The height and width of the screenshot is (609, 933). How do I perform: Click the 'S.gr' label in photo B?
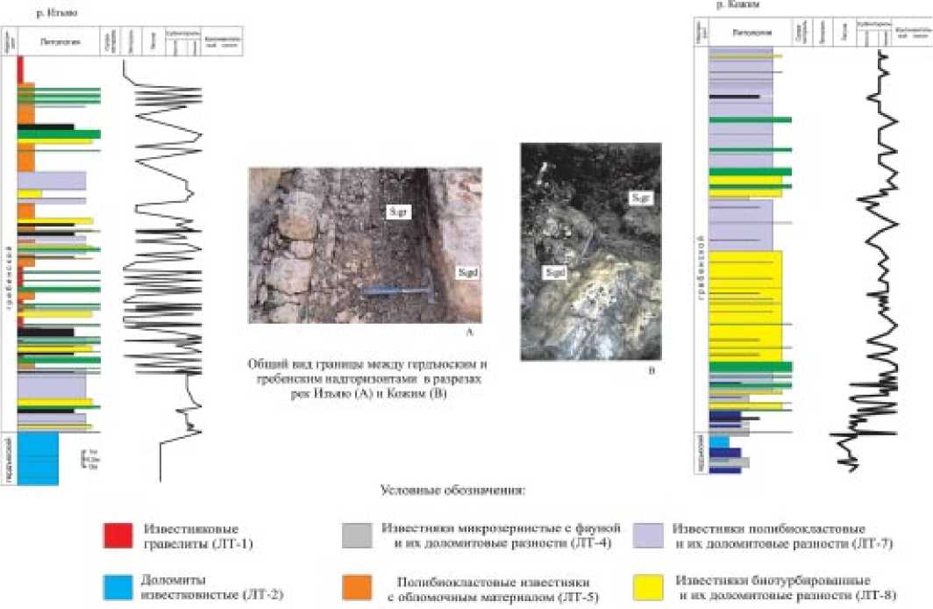tap(641, 197)
